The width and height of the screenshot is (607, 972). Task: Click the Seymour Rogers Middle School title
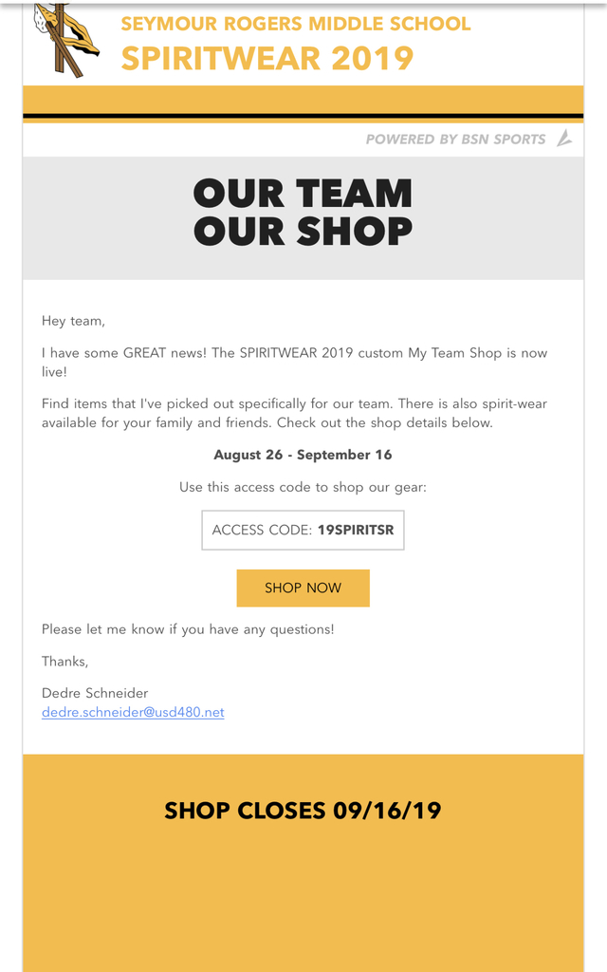click(x=296, y=23)
